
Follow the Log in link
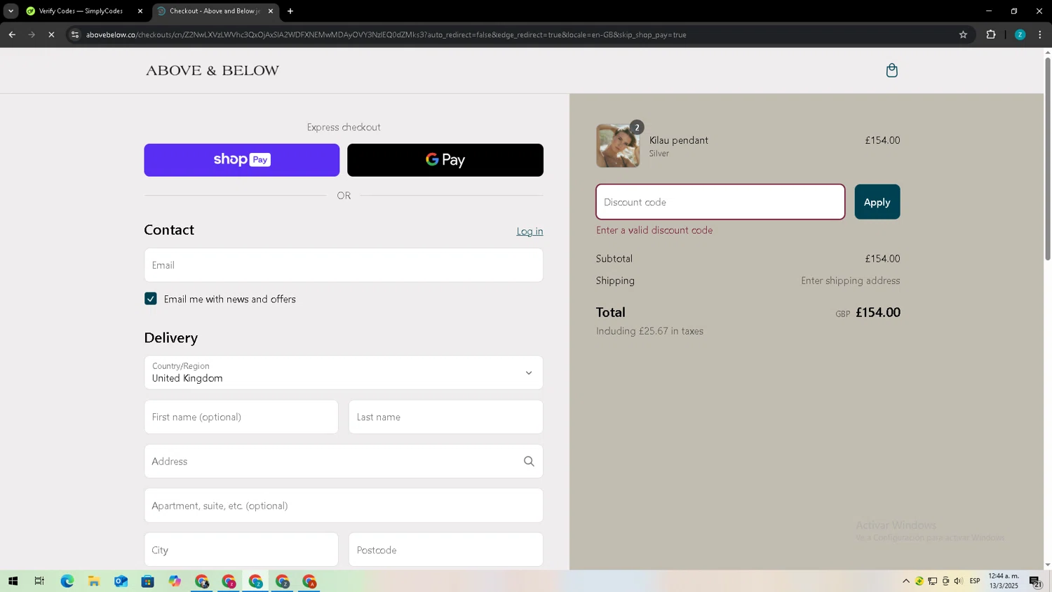click(x=530, y=231)
